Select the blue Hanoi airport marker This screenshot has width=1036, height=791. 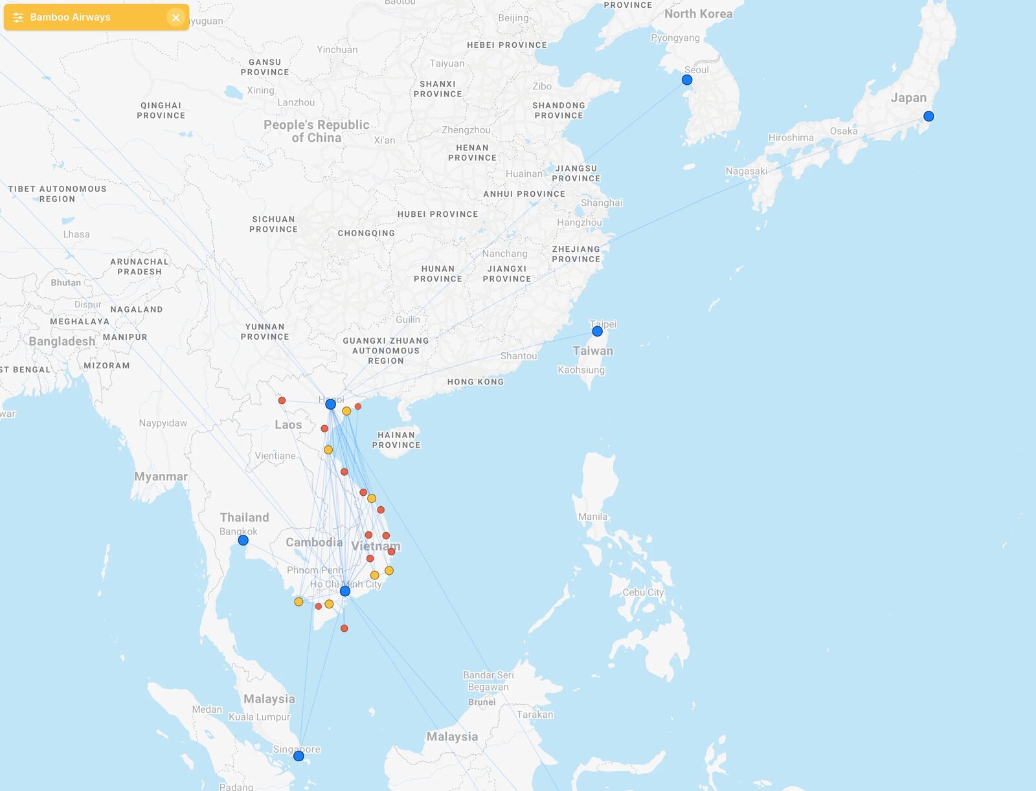330,405
